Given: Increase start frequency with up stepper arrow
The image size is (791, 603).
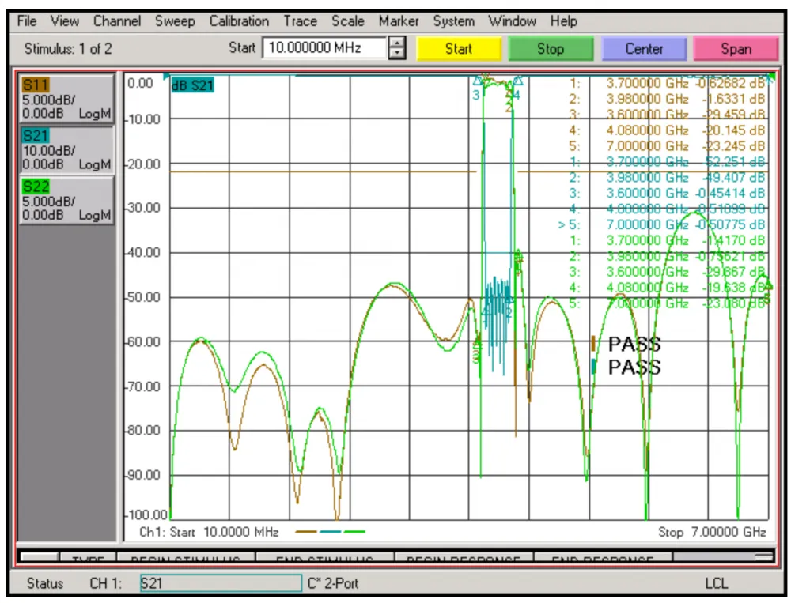Looking at the screenshot, I should click(x=398, y=43).
